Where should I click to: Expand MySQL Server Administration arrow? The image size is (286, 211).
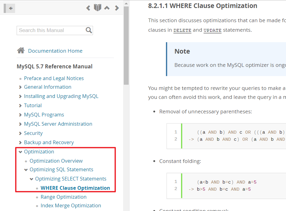click(x=20, y=124)
